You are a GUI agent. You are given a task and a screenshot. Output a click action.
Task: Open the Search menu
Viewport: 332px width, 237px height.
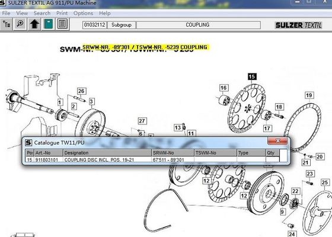(x=42, y=13)
